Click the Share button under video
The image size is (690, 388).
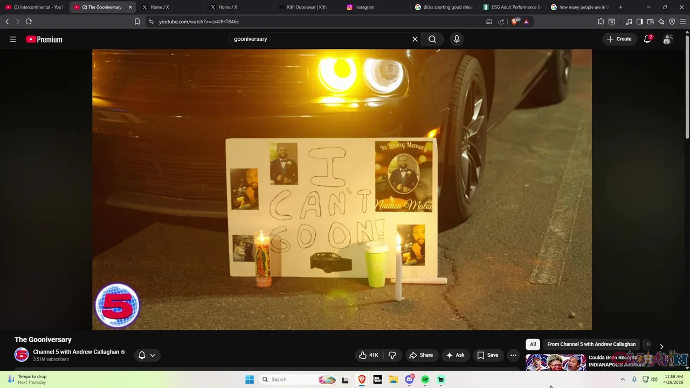click(x=421, y=355)
